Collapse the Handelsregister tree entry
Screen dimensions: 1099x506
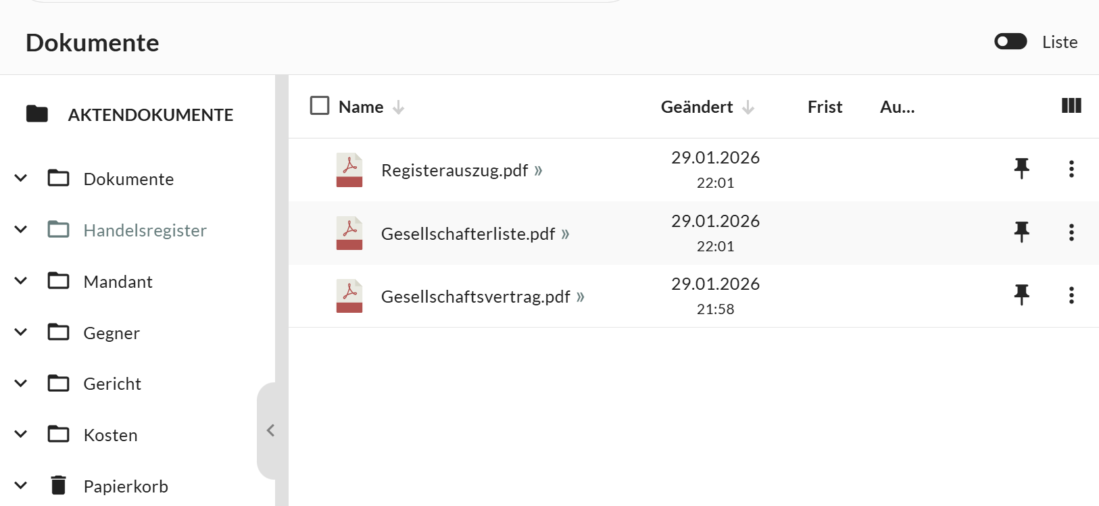[x=20, y=229]
